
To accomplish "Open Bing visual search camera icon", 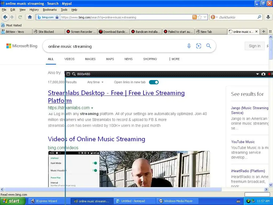I will 198,46.
